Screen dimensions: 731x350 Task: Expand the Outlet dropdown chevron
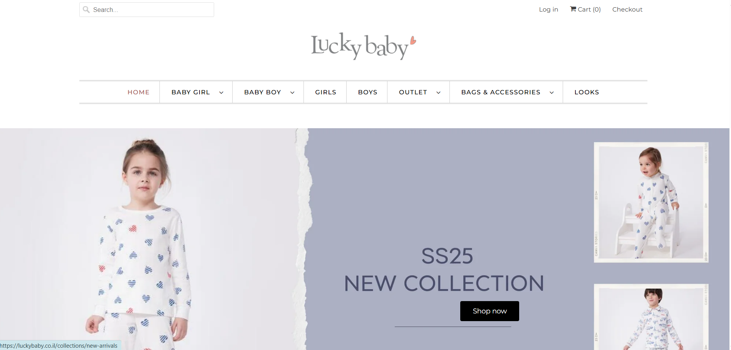pyautogui.click(x=438, y=92)
